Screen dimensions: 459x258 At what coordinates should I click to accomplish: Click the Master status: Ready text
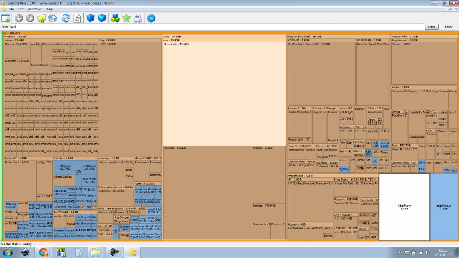click(16, 244)
